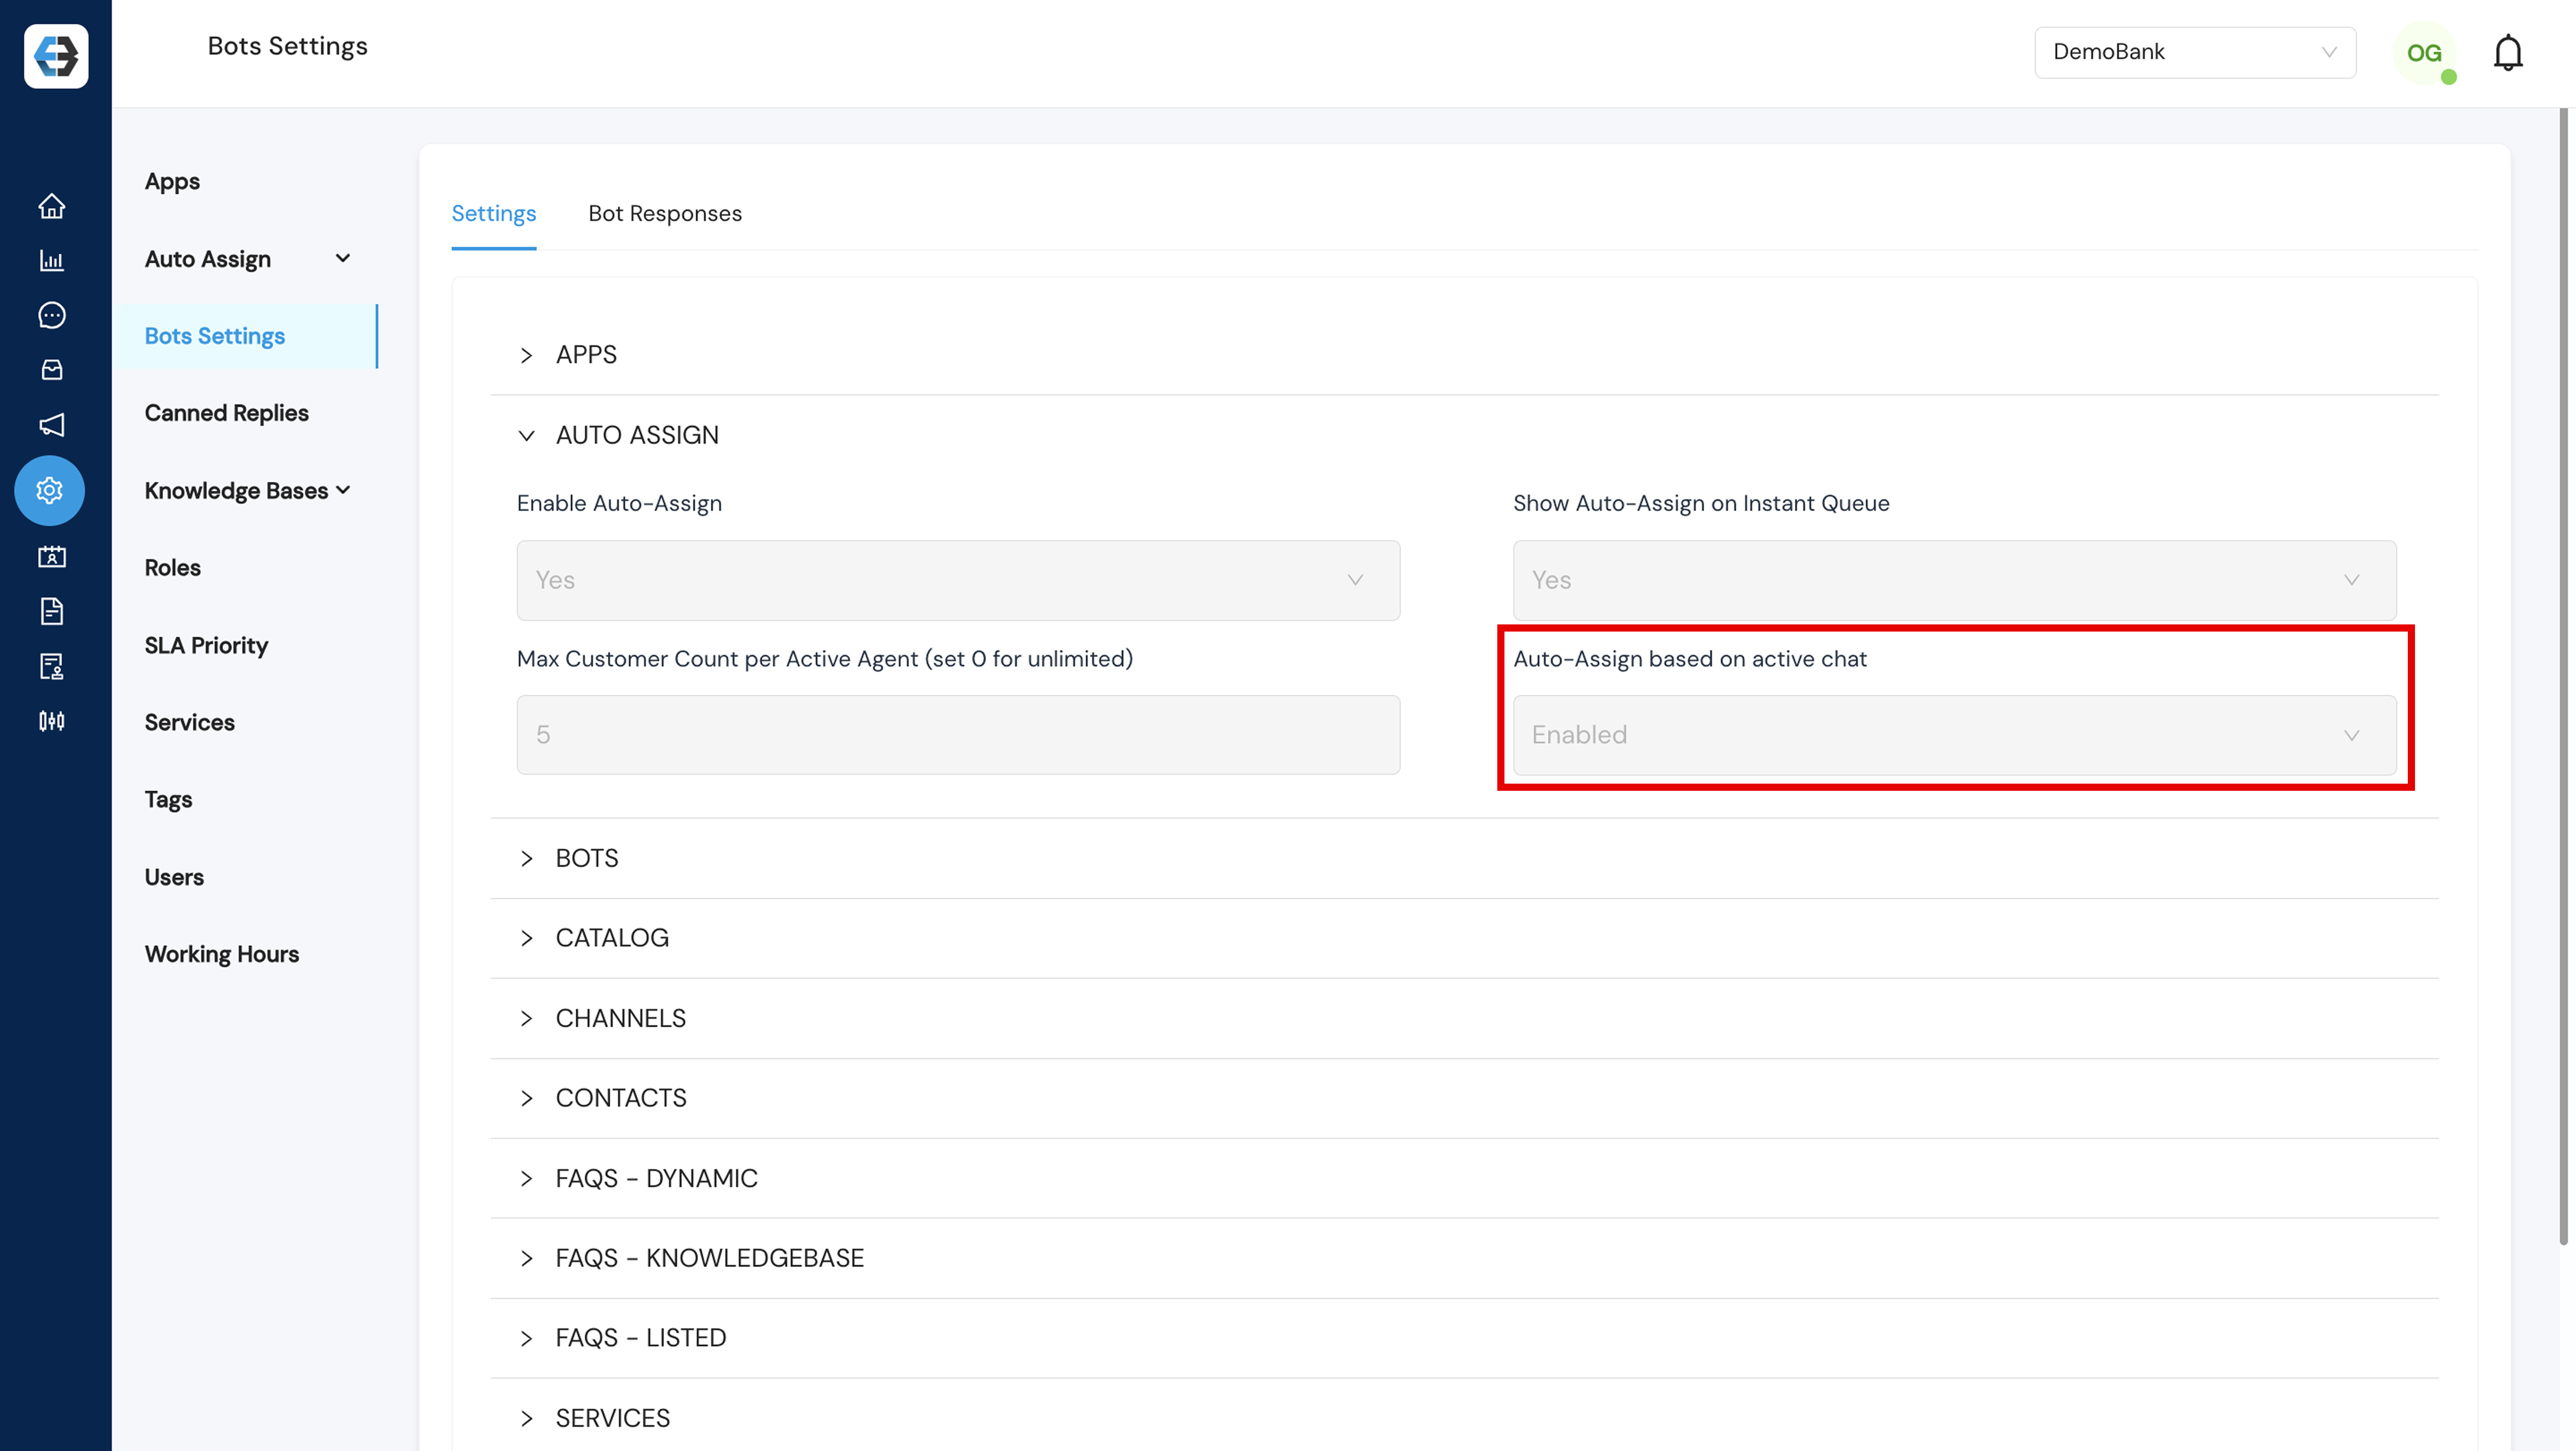Select Bots Settings menu item

tap(245, 336)
